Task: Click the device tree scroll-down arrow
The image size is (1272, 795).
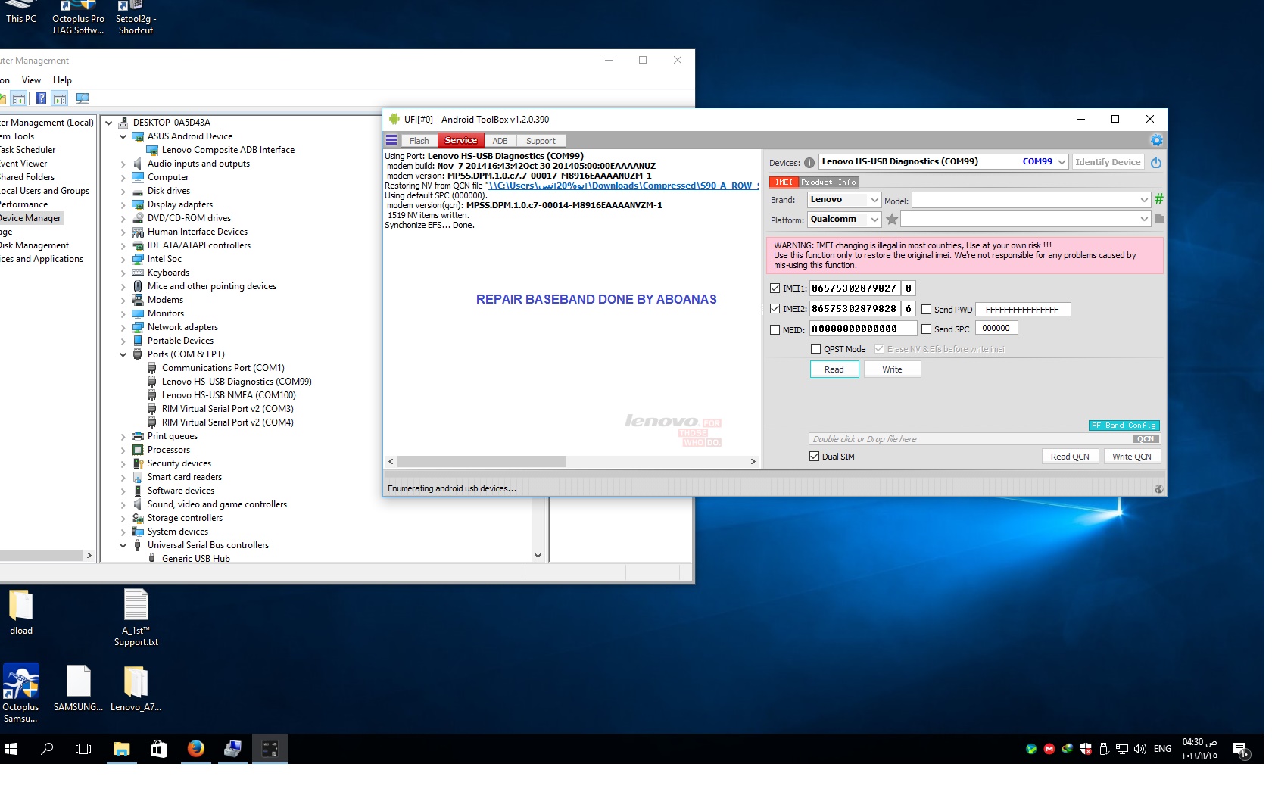Action: pos(538,556)
